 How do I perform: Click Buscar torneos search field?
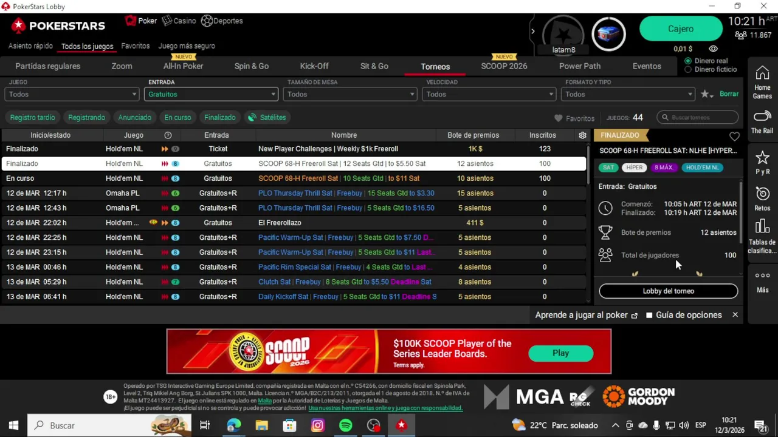click(699, 118)
